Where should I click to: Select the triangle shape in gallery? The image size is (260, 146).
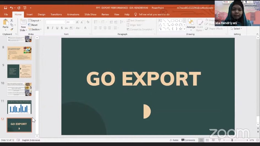[x=160, y=25]
